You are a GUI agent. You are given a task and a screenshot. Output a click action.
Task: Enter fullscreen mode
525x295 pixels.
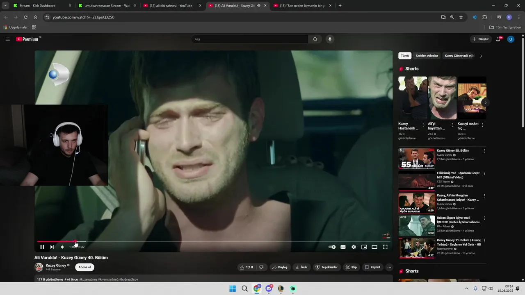click(385, 247)
